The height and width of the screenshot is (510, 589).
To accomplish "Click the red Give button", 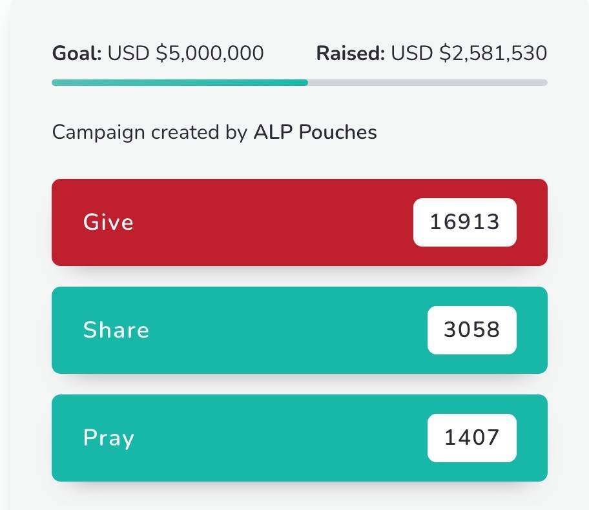I will point(258,222).
